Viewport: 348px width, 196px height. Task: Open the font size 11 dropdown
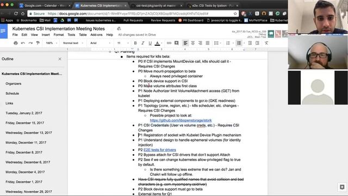tap(123, 43)
